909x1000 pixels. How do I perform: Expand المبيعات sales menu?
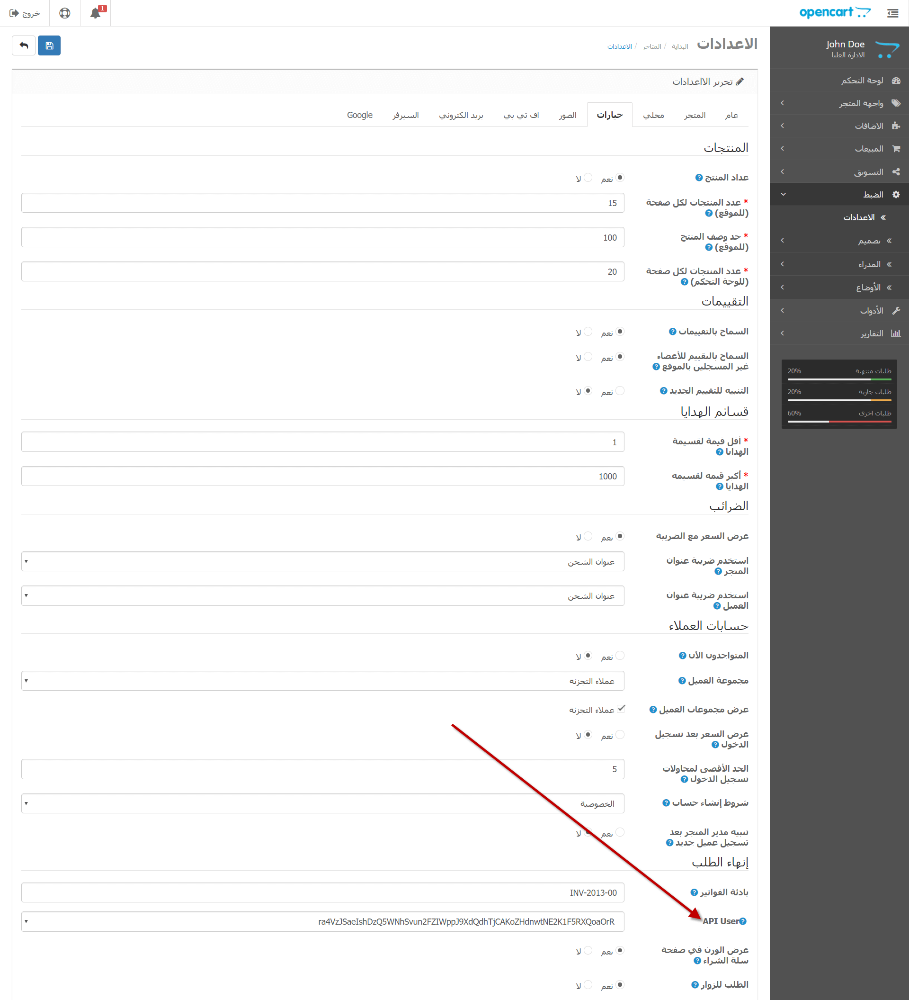(x=839, y=149)
